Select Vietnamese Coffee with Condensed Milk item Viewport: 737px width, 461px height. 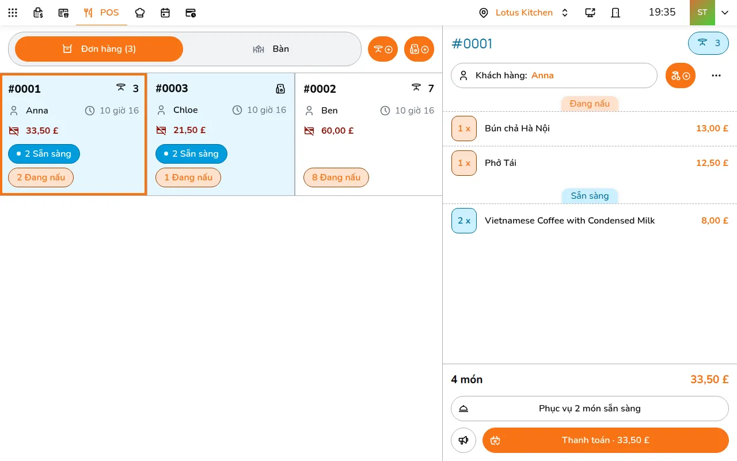click(569, 221)
